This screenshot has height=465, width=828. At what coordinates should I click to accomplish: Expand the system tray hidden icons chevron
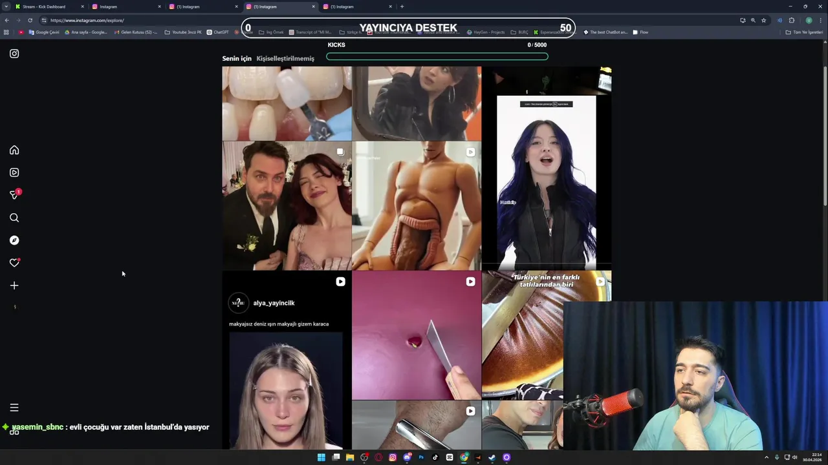(767, 457)
